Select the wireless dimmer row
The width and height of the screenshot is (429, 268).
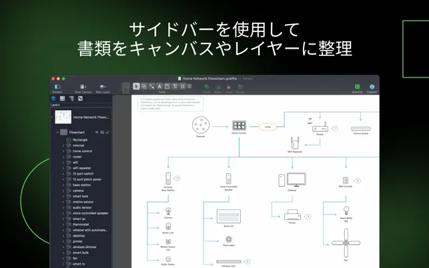click(x=81, y=247)
